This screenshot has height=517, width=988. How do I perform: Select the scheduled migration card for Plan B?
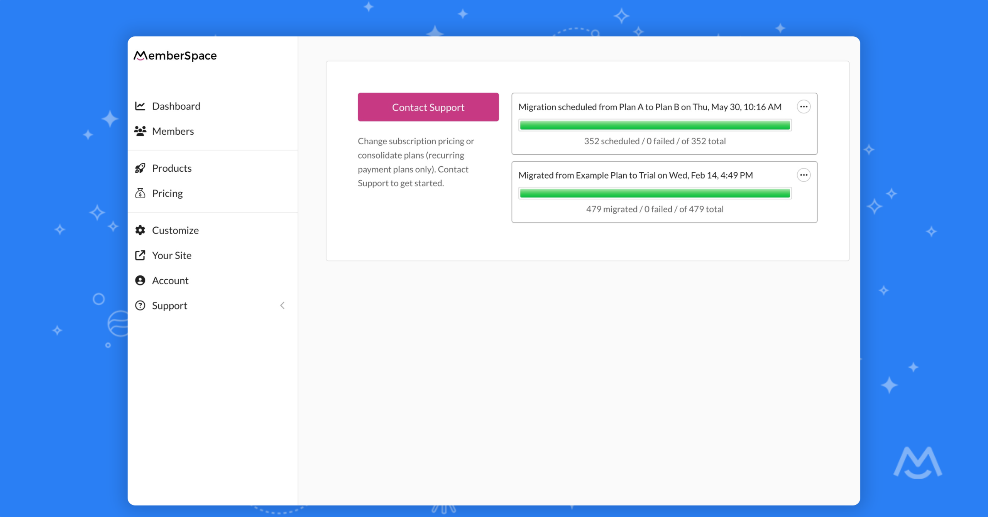[x=664, y=123]
